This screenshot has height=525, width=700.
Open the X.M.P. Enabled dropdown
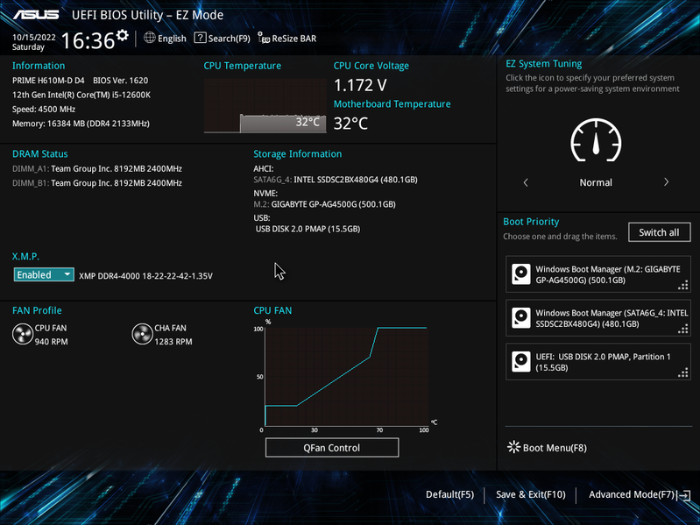coord(44,274)
